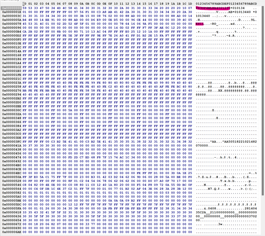The image size is (265, 236).
Task: Click address label 0x000000B4
Action: [x=12, y=31]
